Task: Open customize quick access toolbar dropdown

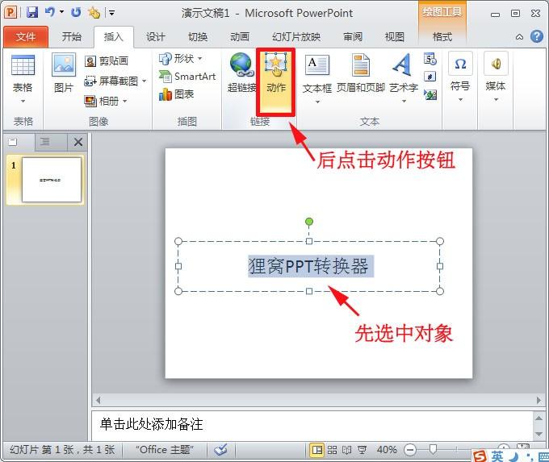Action: click(x=111, y=13)
